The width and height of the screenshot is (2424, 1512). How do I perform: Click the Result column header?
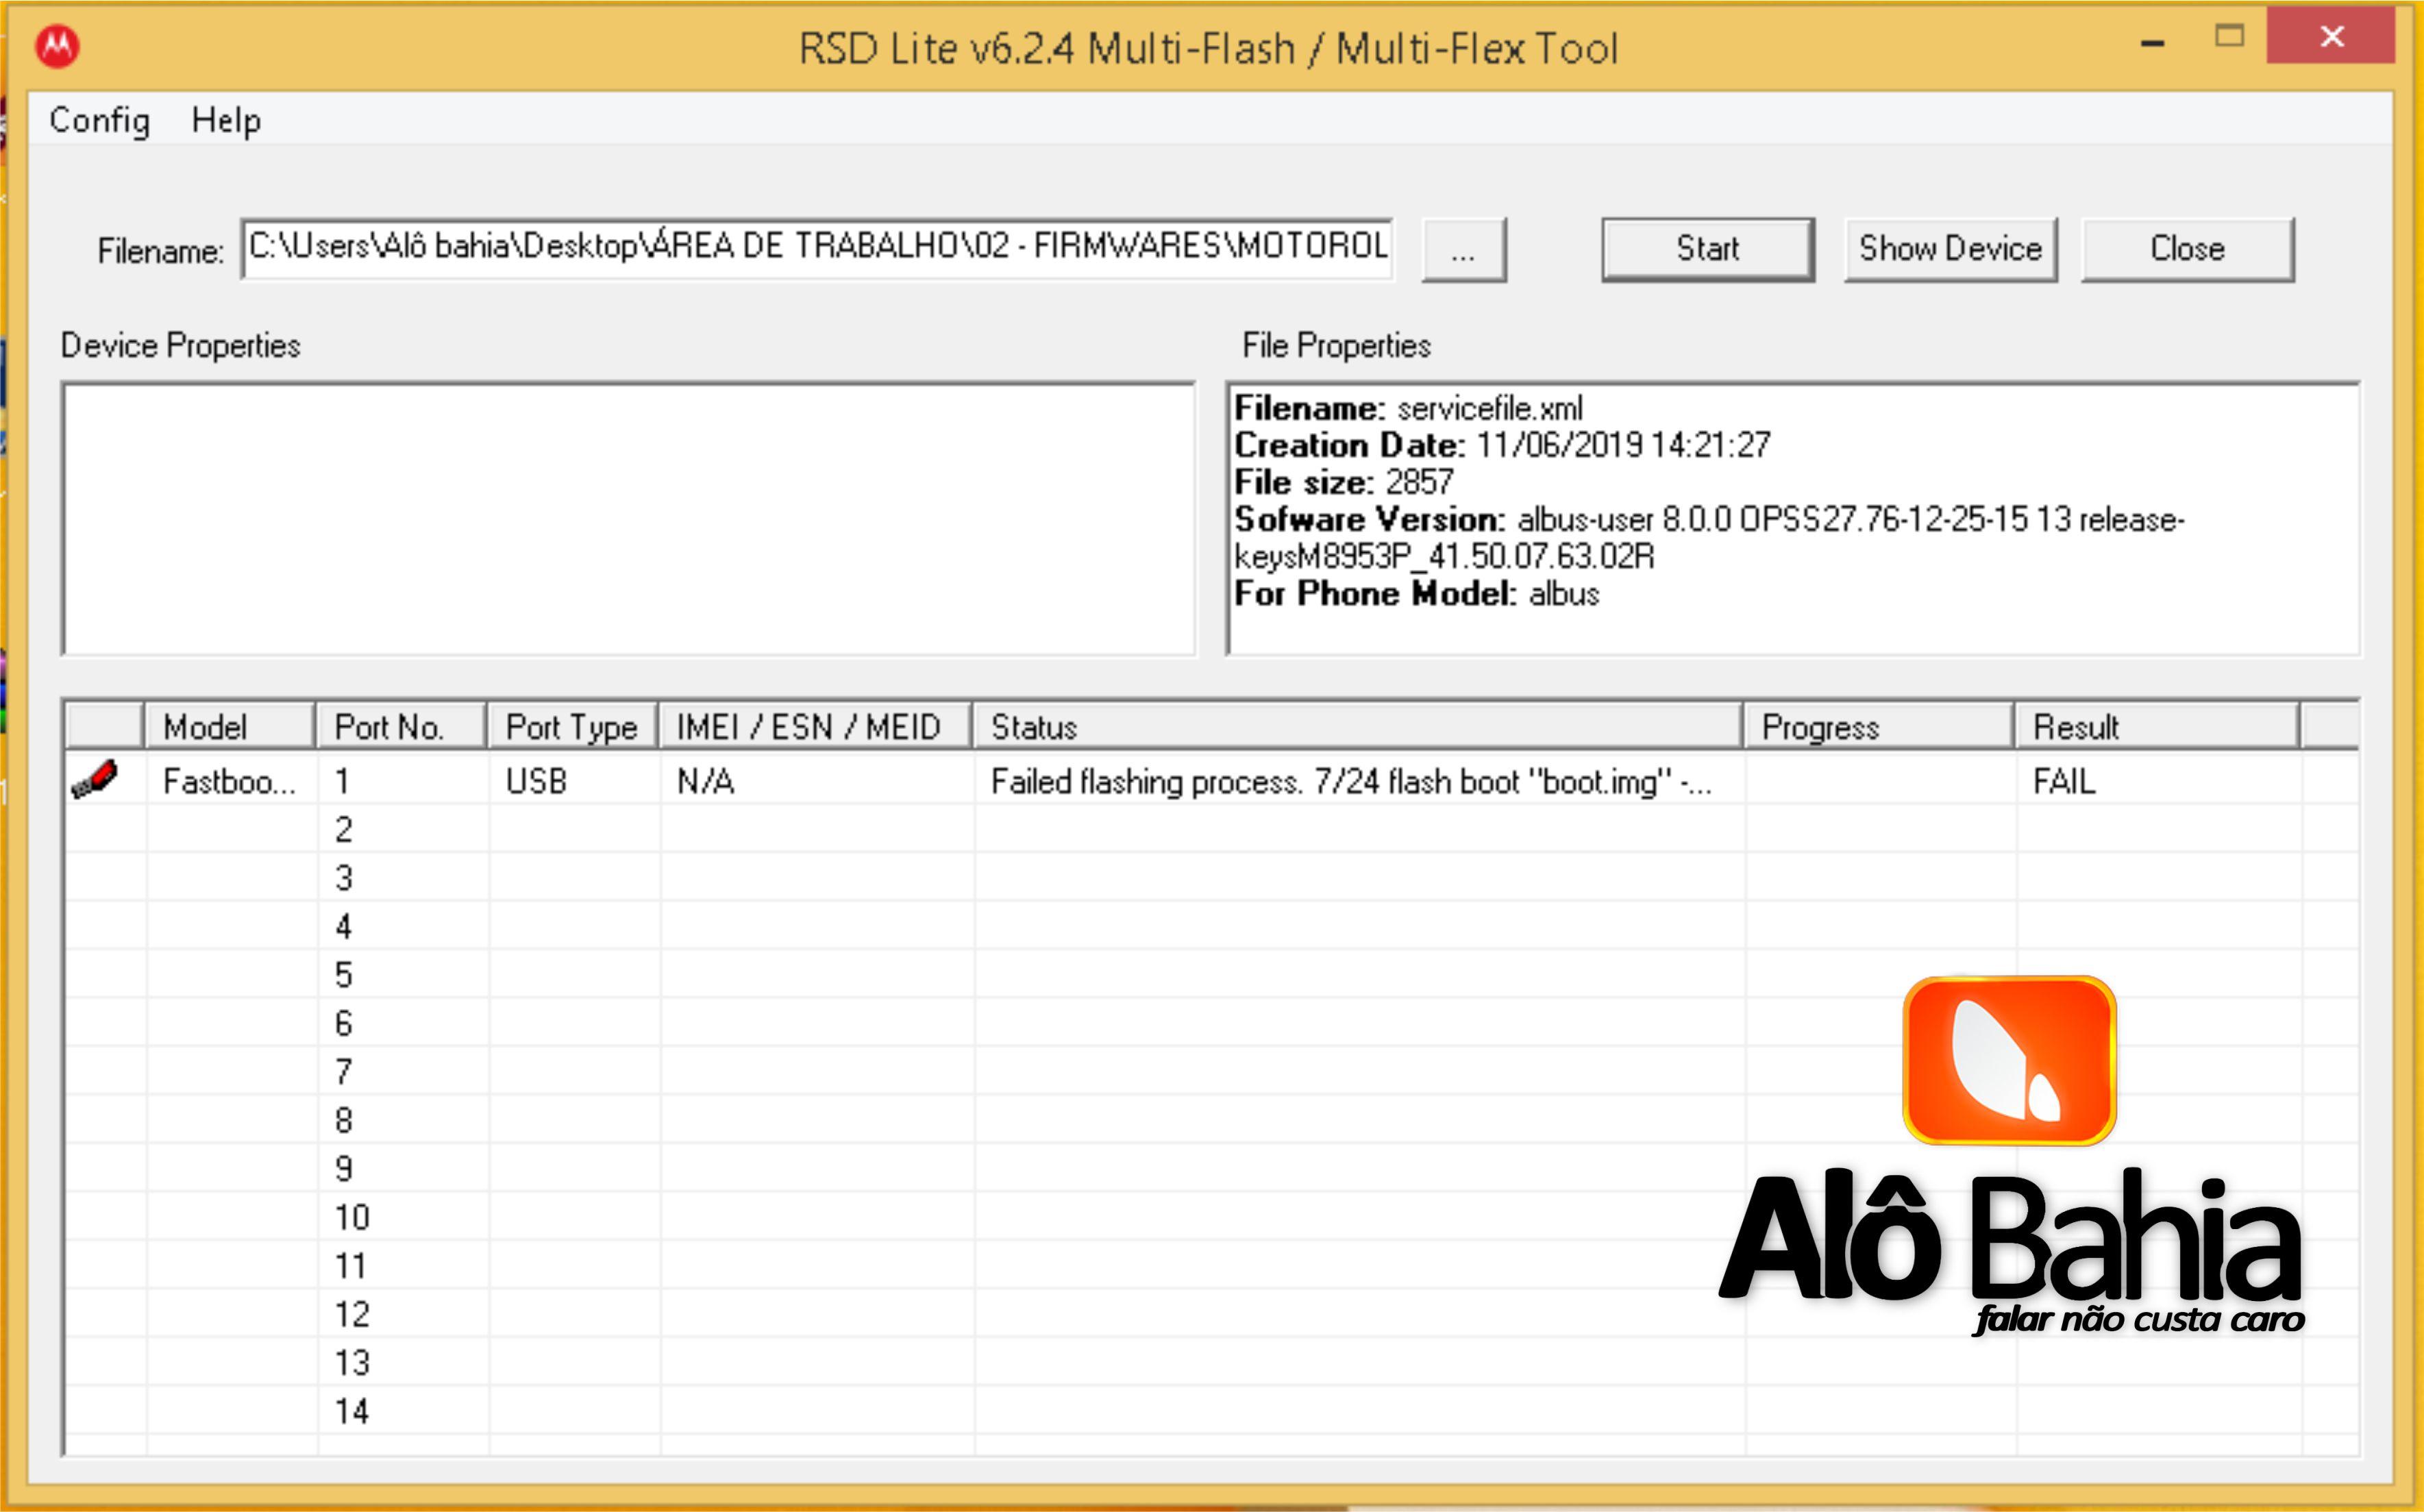tap(2157, 726)
